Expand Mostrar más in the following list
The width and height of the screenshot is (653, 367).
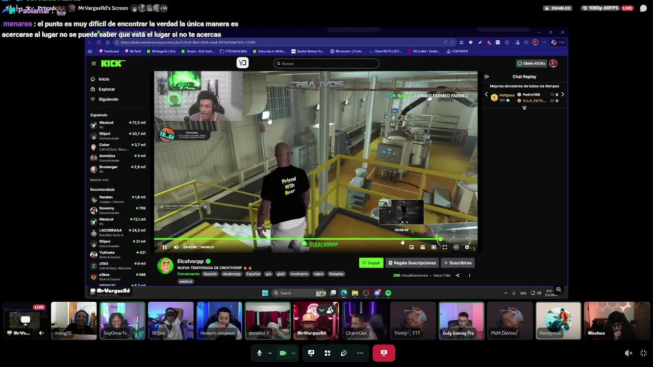click(99, 180)
